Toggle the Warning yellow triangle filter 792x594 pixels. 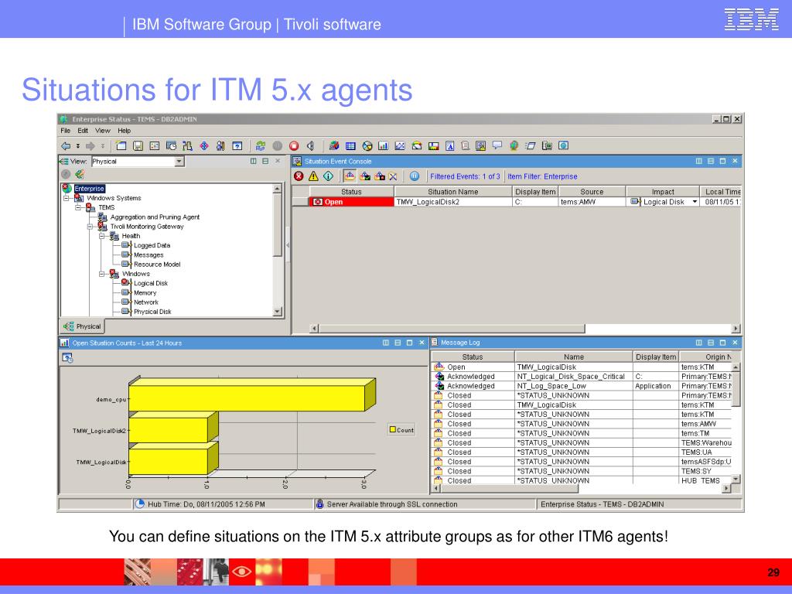[x=313, y=176]
